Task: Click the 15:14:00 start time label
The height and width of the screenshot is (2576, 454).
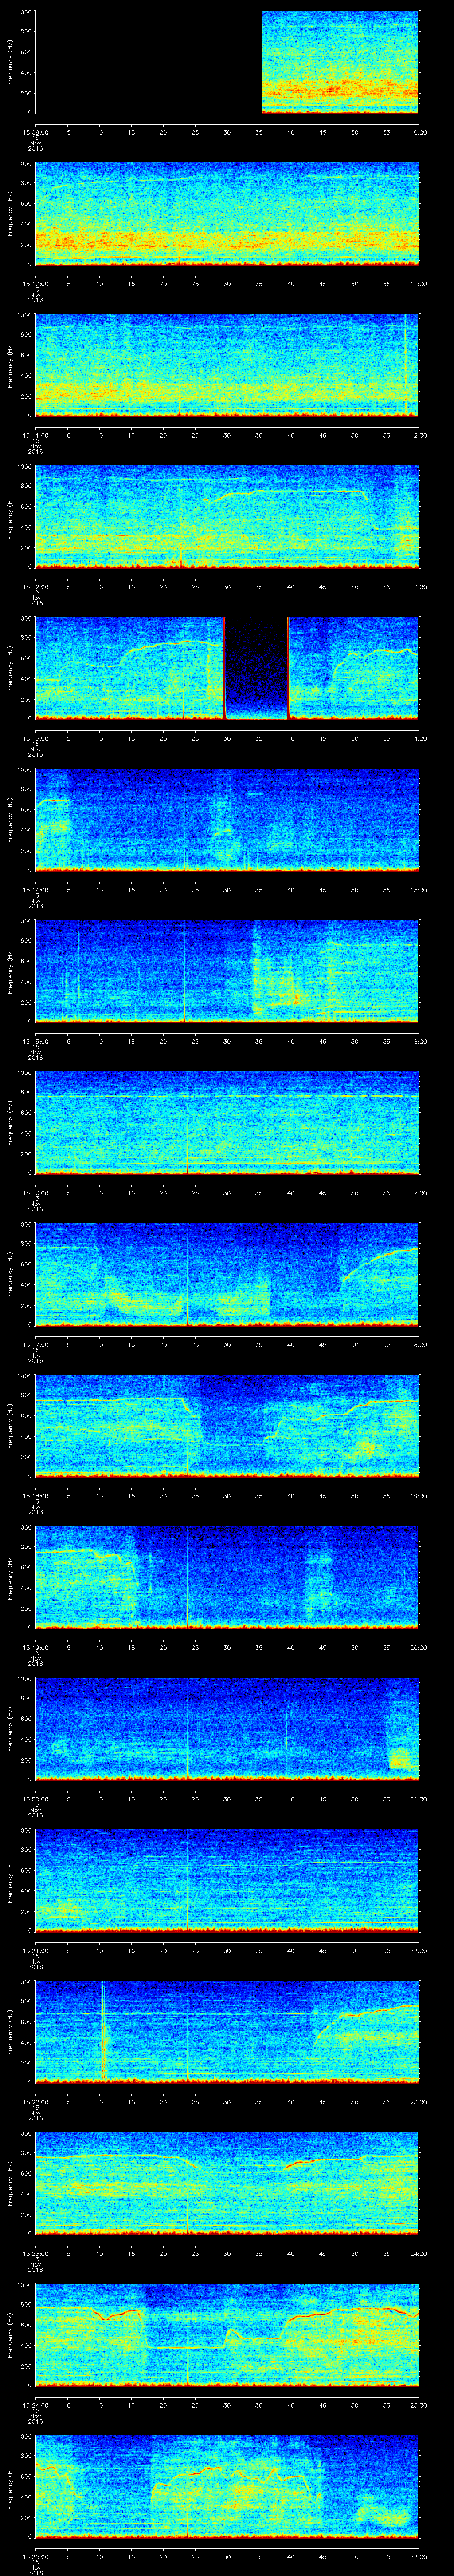Action: (x=35, y=890)
